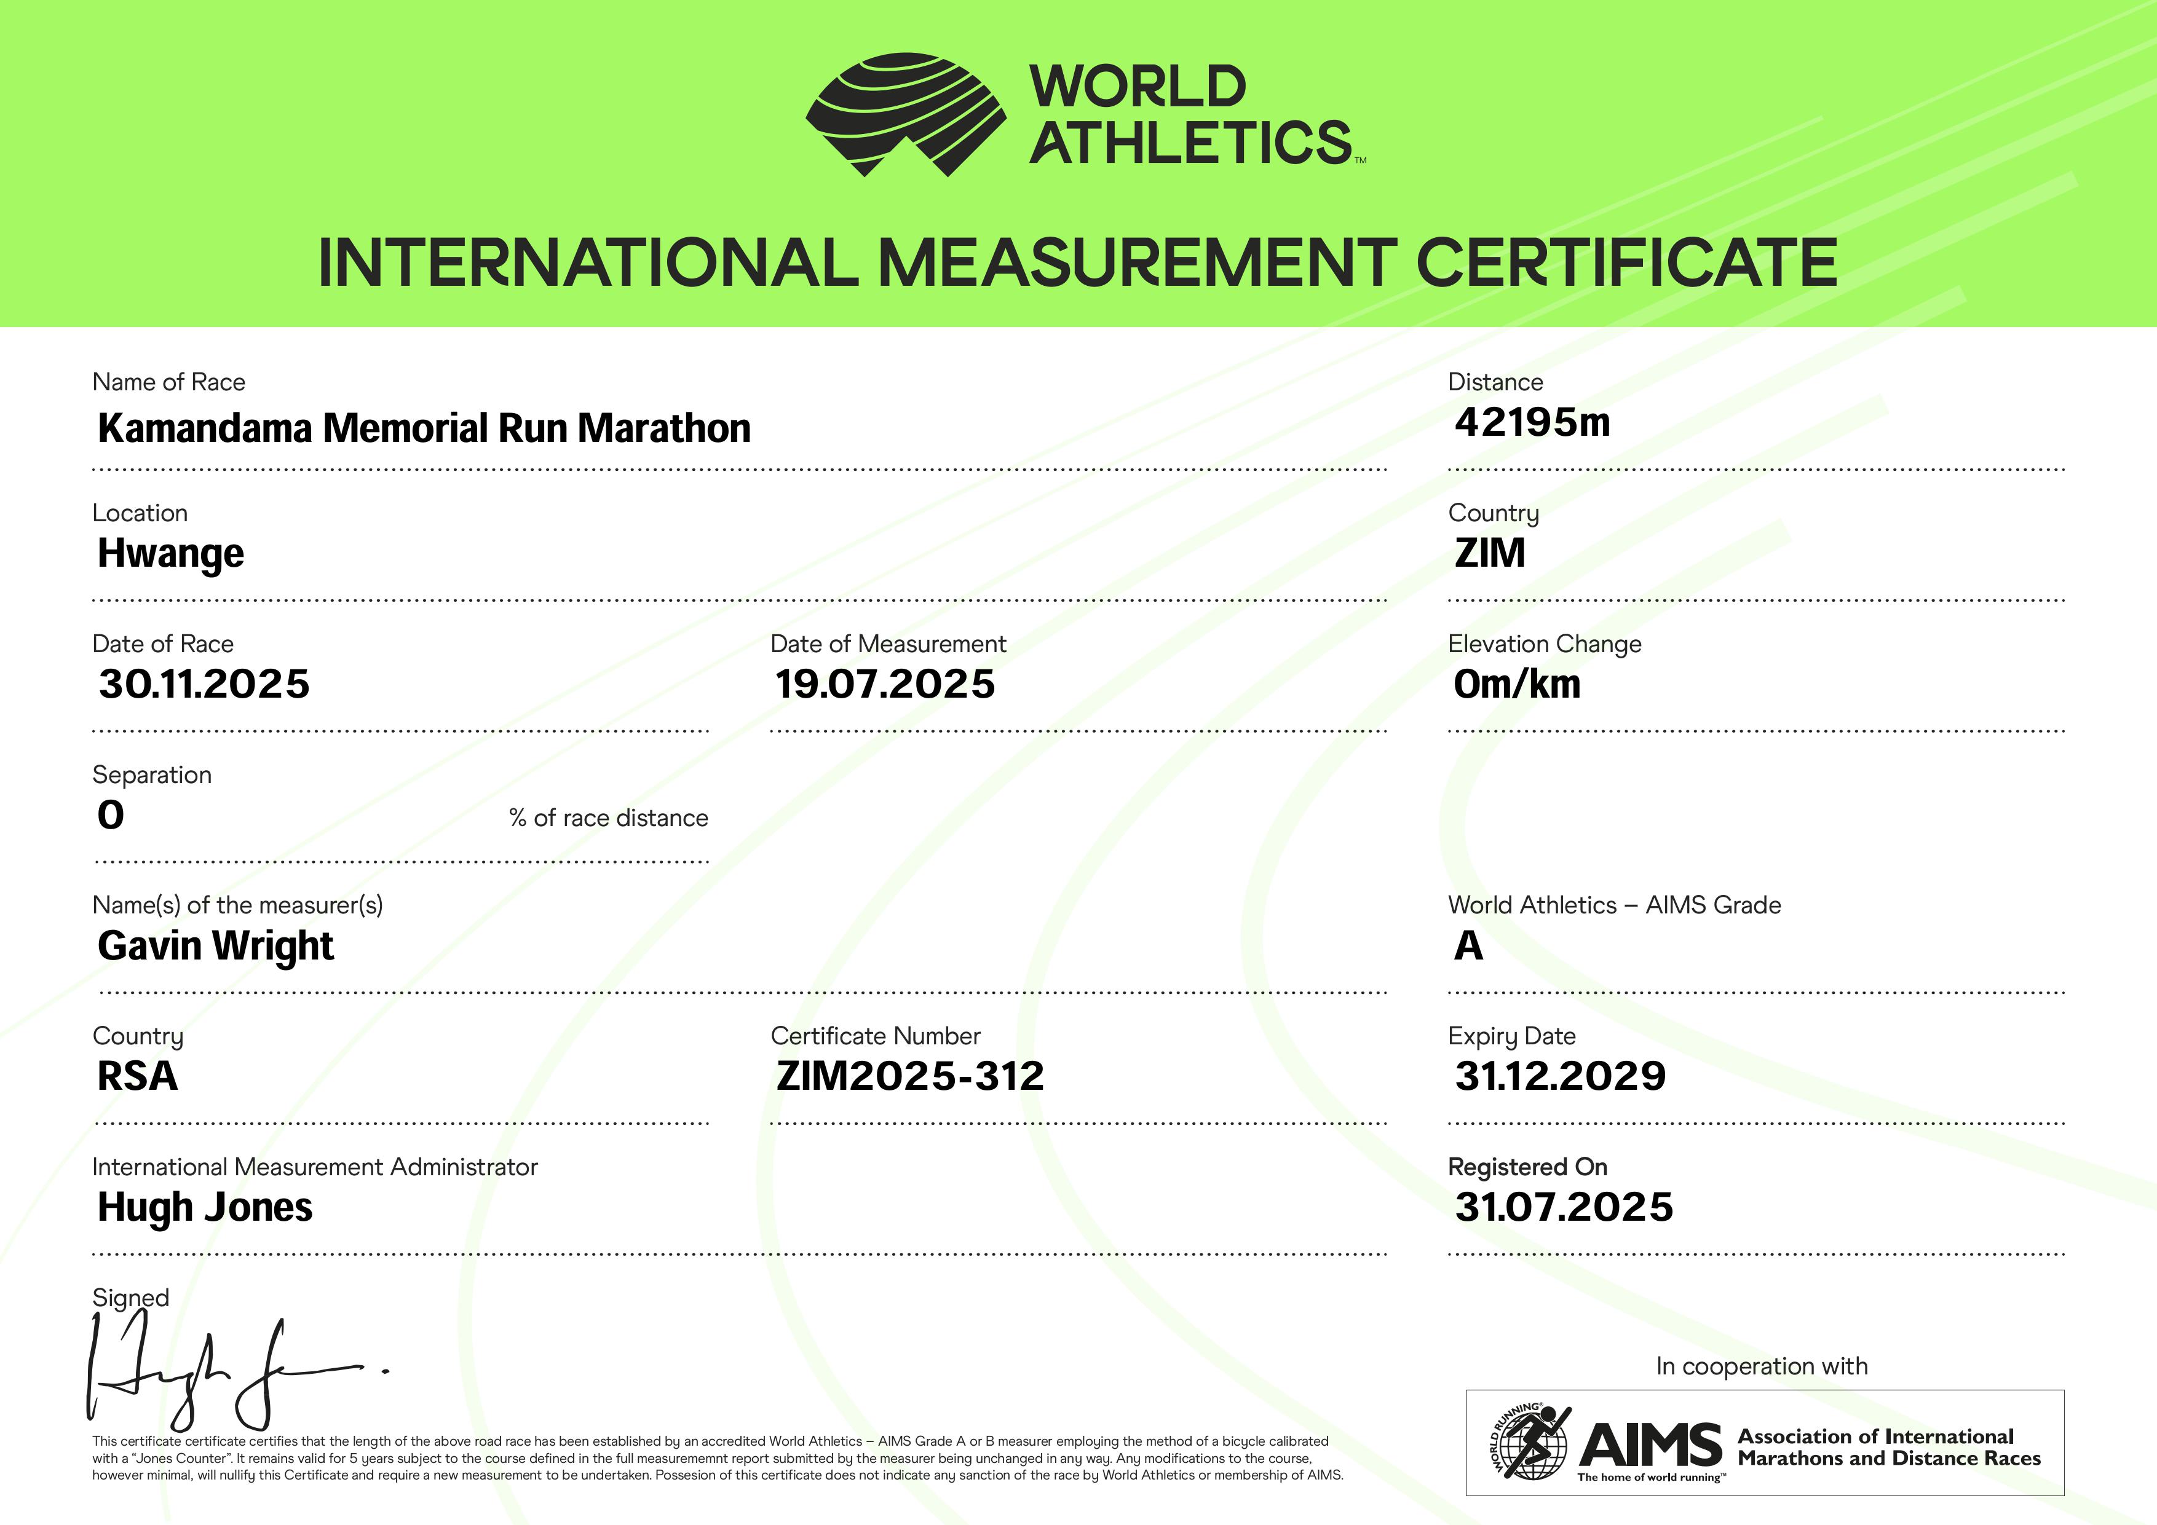Click the registered on date 31.07.2025
2157x1525 pixels.
tap(1563, 1207)
